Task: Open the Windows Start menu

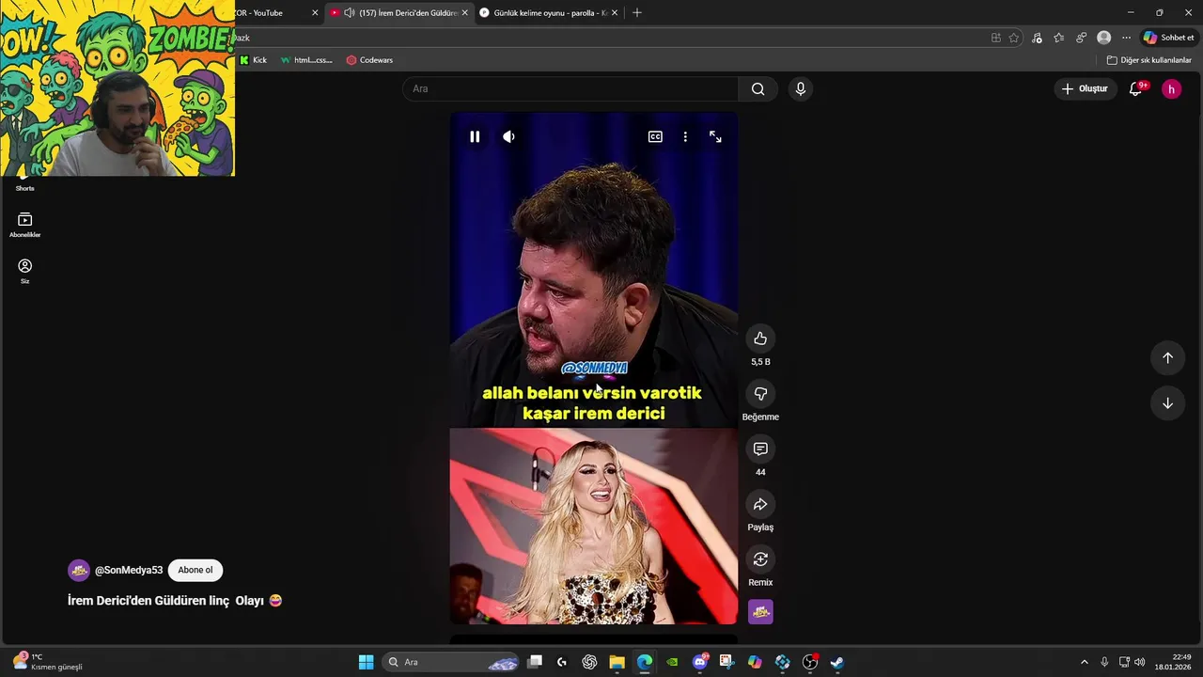Action: coord(366,662)
